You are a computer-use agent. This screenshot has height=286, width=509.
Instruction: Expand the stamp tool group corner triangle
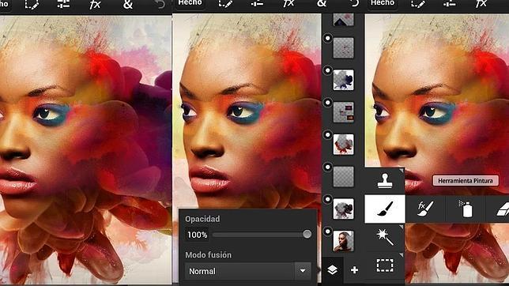(402, 171)
